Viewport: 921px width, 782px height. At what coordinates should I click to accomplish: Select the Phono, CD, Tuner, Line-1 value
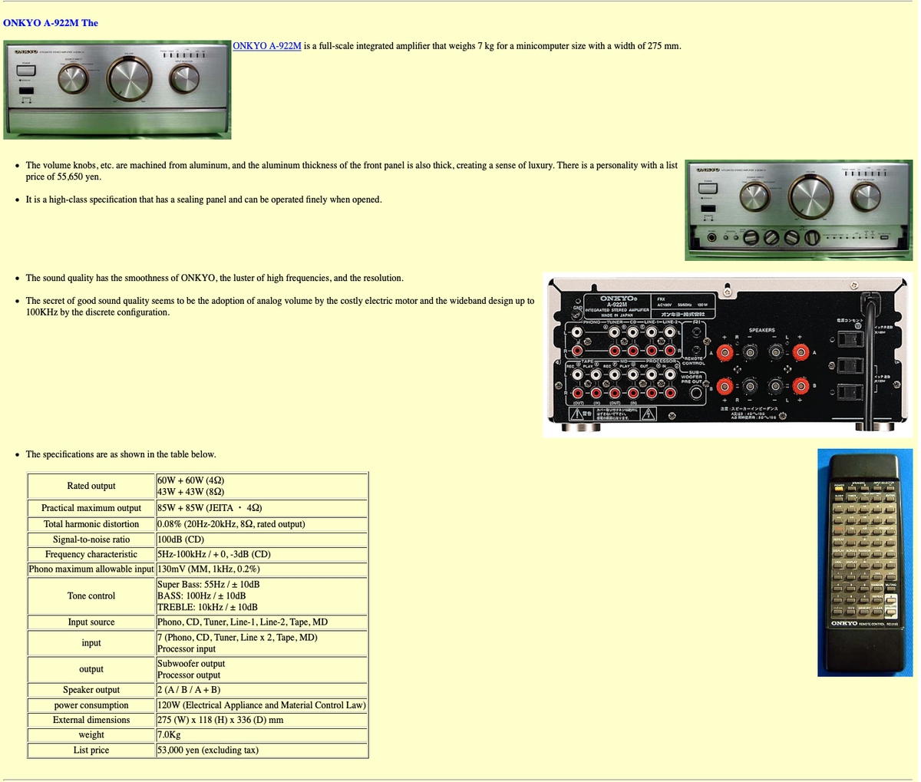coord(243,622)
